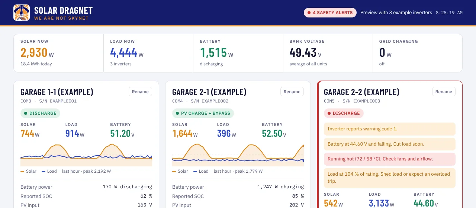Select the Battery 1,515 W summary value
This screenshot has width=476, height=208.
(216, 53)
